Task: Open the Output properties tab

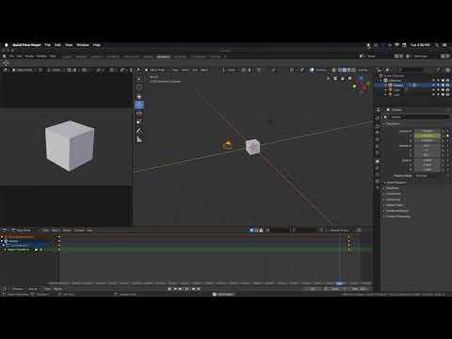Action: click(378, 133)
